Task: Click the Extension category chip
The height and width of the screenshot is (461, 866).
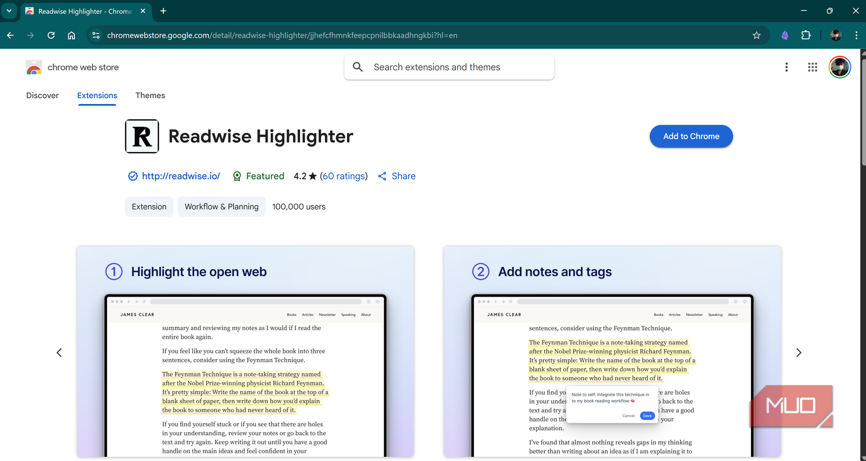Action: click(149, 207)
